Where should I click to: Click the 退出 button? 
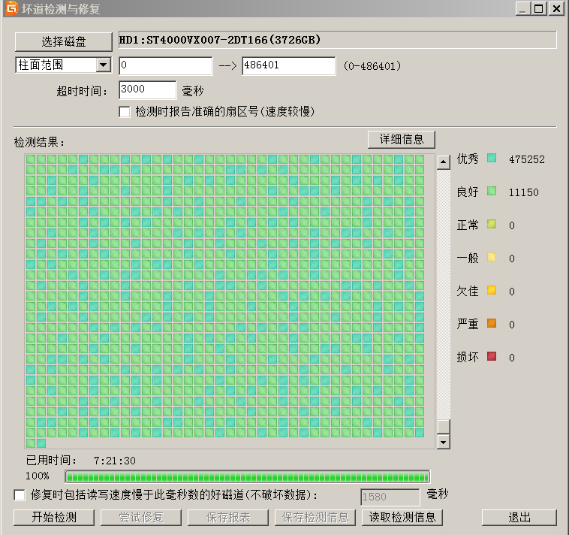(519, 517)
